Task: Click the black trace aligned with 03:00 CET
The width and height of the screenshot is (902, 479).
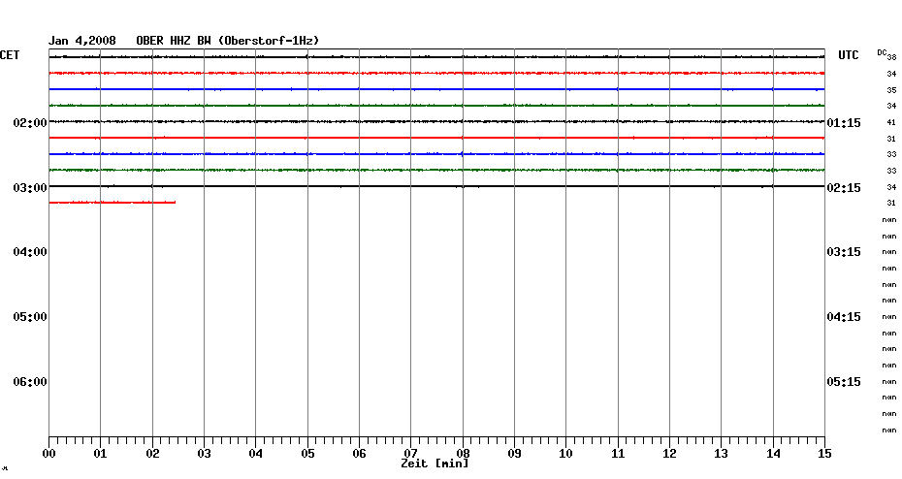Action: [436, 186]
